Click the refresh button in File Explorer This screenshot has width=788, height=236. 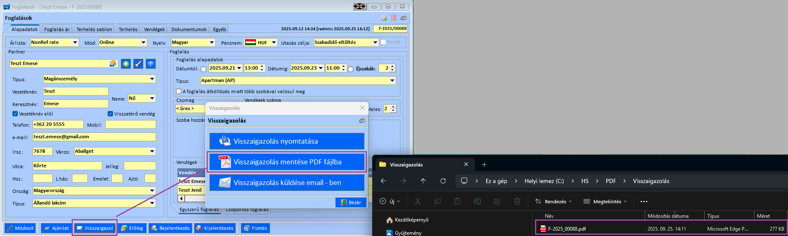tap(443, 181)
